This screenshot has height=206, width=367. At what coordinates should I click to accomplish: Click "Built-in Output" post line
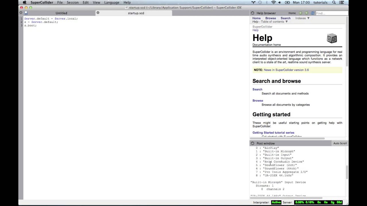[278, 158]
